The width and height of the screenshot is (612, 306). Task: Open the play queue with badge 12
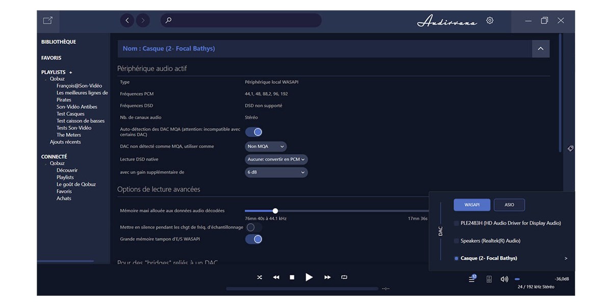pyautogui.click(x=472, y=278)
